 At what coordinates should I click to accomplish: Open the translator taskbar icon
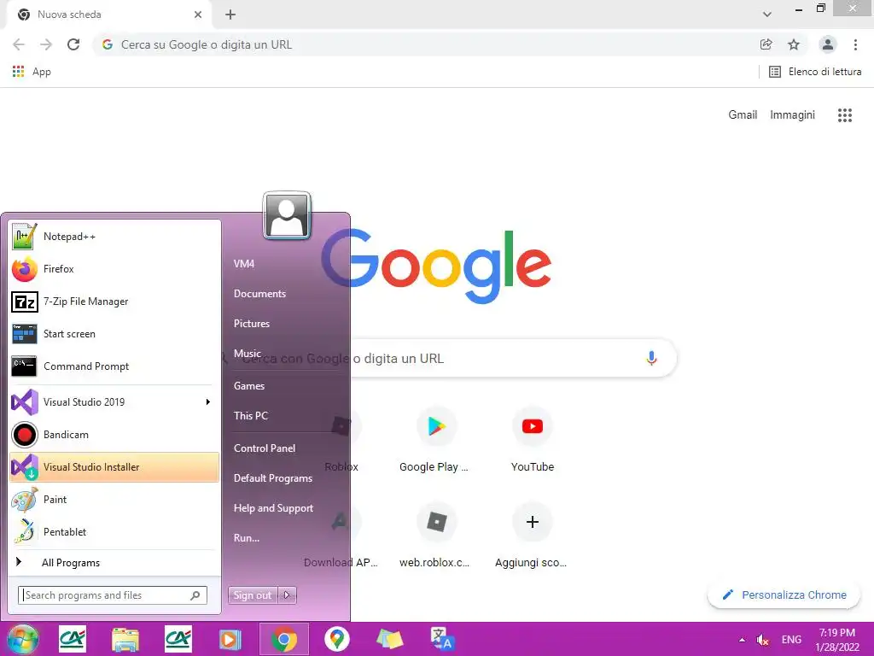click(442, 639)
